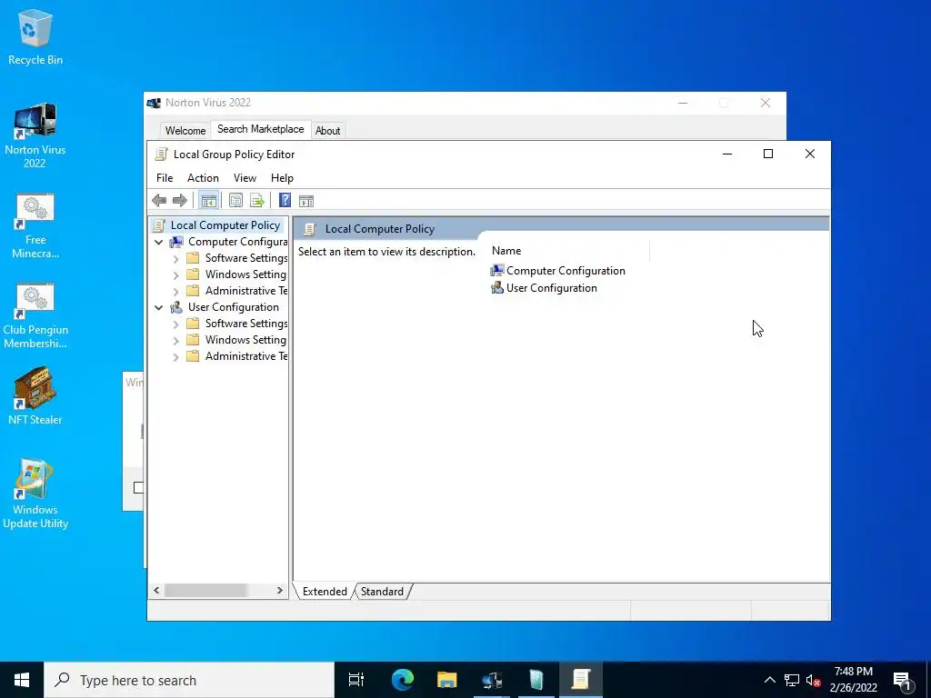Select User Configuration in the tree

click(x=234, y=307)
